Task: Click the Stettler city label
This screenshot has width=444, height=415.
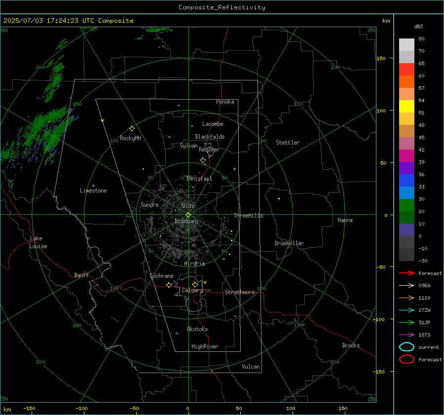Action: coord(288,143)
